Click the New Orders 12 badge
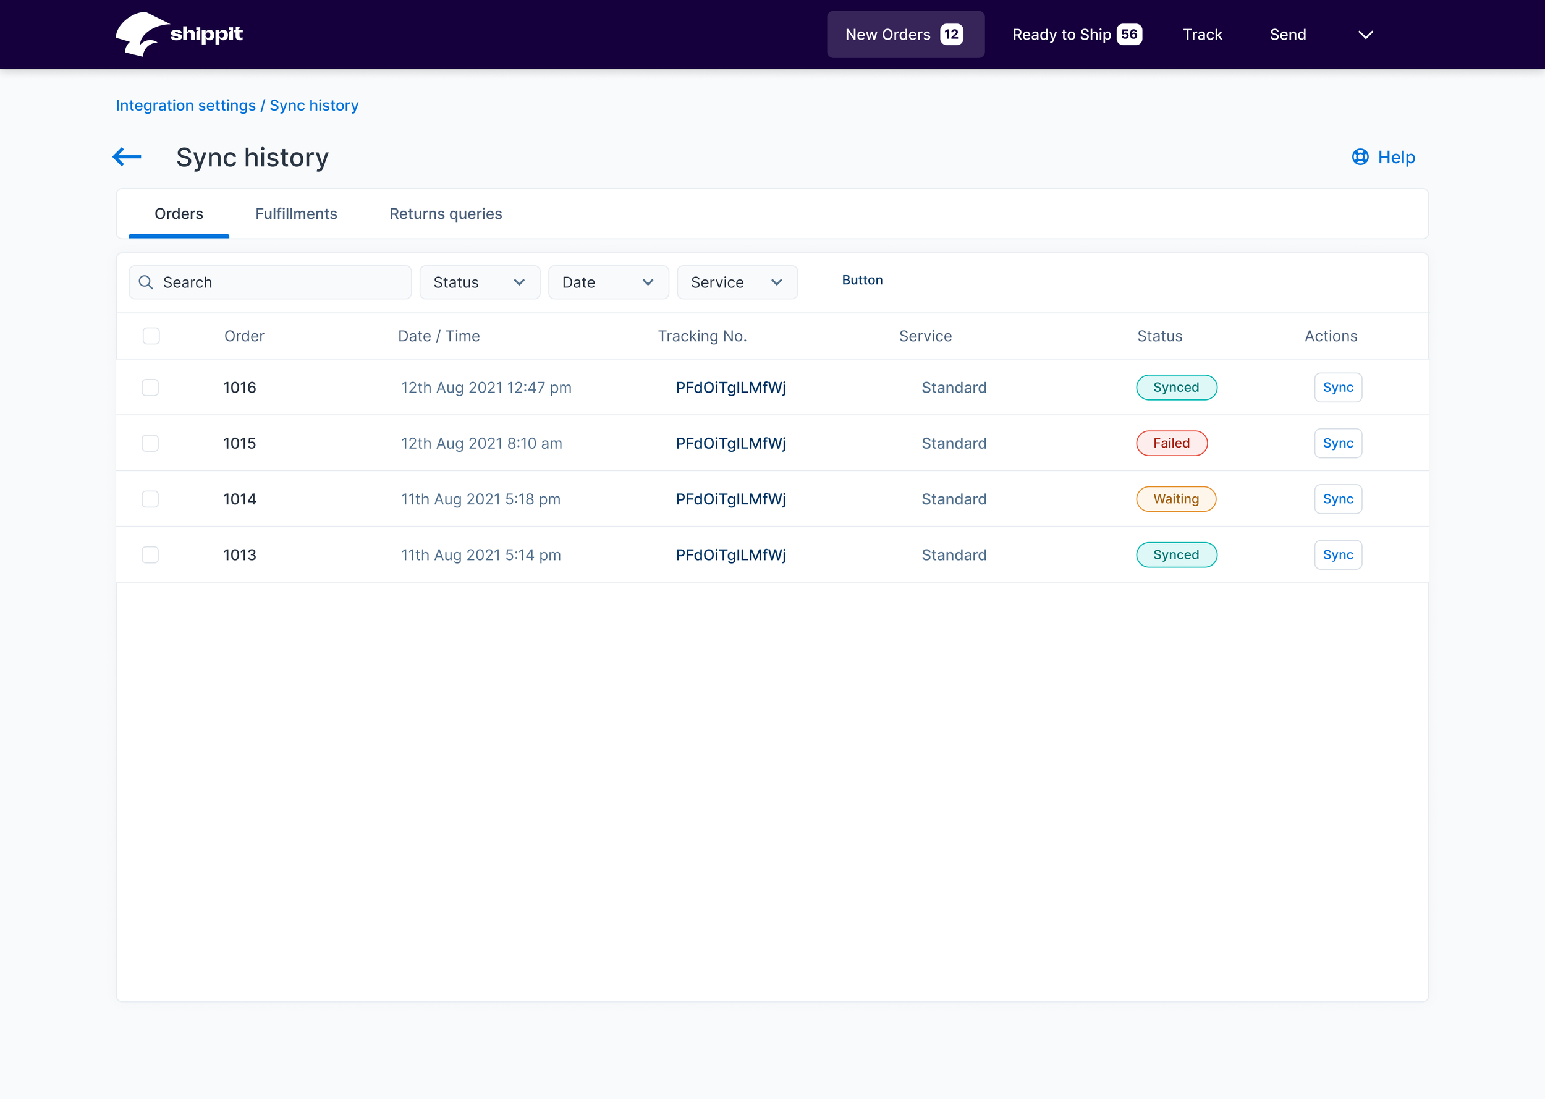 [951, 35]
